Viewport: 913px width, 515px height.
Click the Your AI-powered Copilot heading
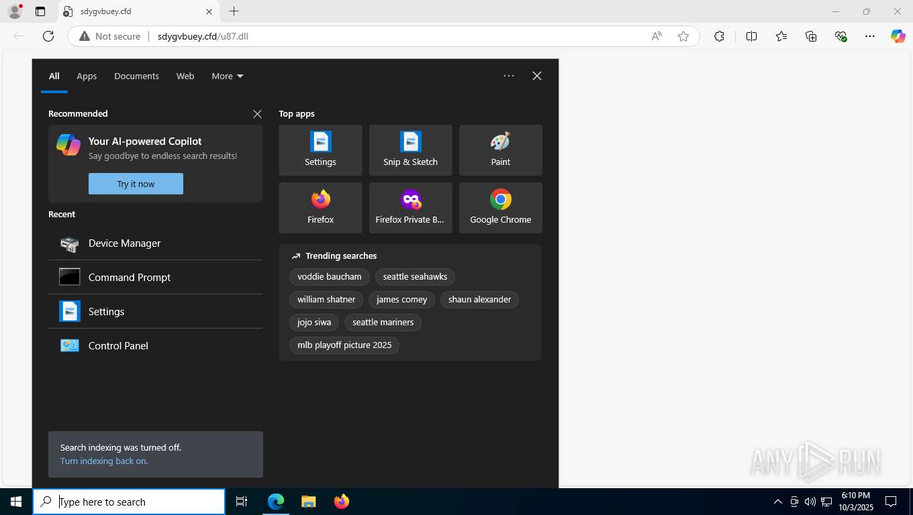[145, 141]
